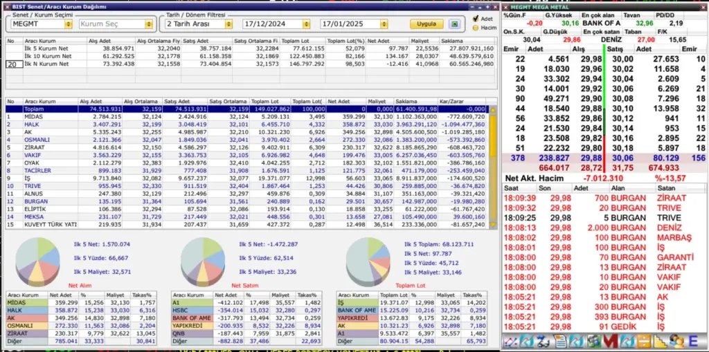This screenshot has width=709, height=352.
Task: Sort by the Kar/Zarar column header
Action: point(464,102)
